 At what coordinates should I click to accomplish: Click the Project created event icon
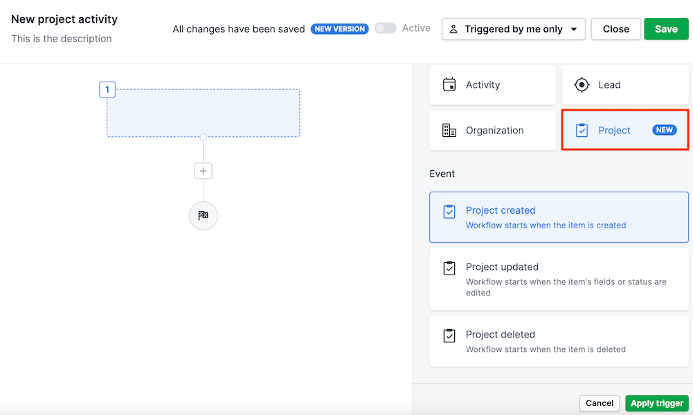click(x=449, y=210)
